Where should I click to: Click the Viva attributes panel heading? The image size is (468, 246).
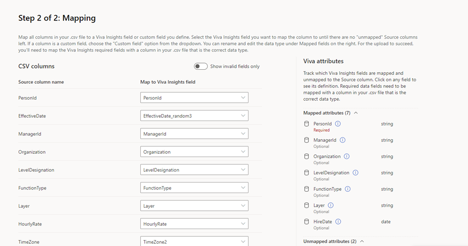(323, 61)
